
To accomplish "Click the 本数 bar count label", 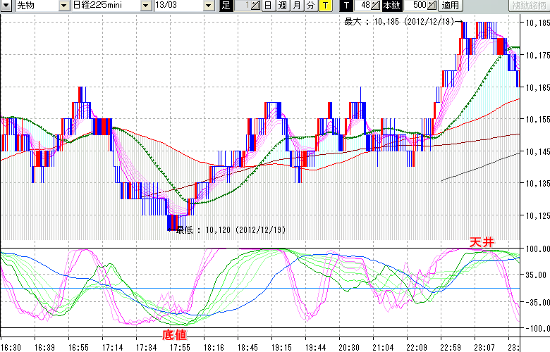I will pos(391,6).
